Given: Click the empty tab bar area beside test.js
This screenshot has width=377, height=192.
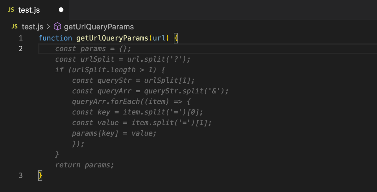Looking at the screenshot, I should [x=223, y=10].
